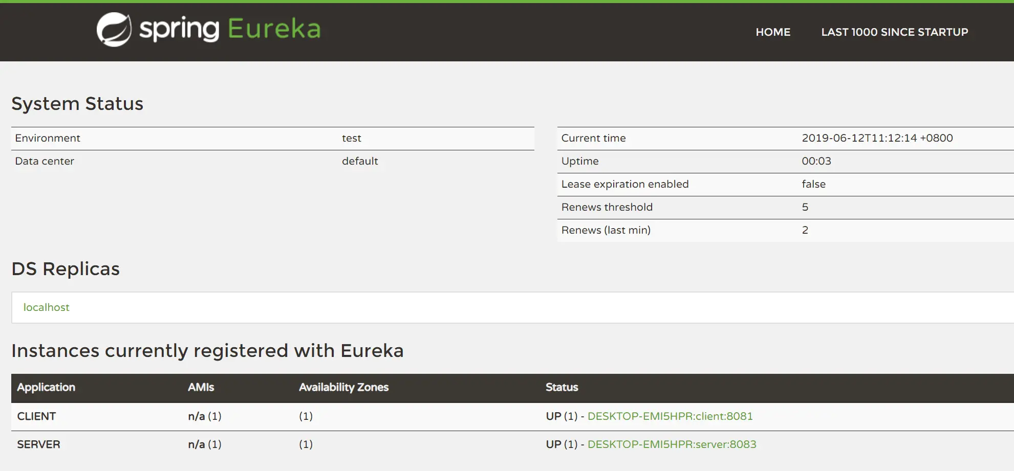Open the DESKTOP-EMI5HPR:client:8081 instance link
Viewport: 1014px width, 471px height.
[x=670, y=416]
